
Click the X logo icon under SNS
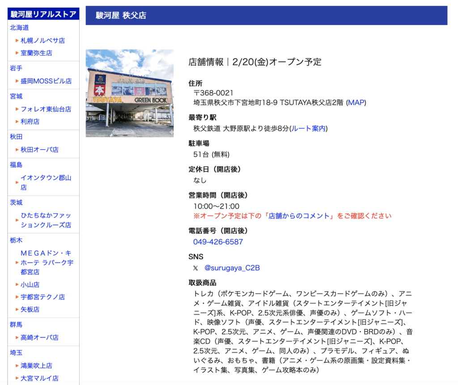195,268
